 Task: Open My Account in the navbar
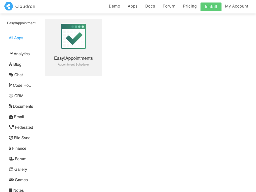coord(237,6)
